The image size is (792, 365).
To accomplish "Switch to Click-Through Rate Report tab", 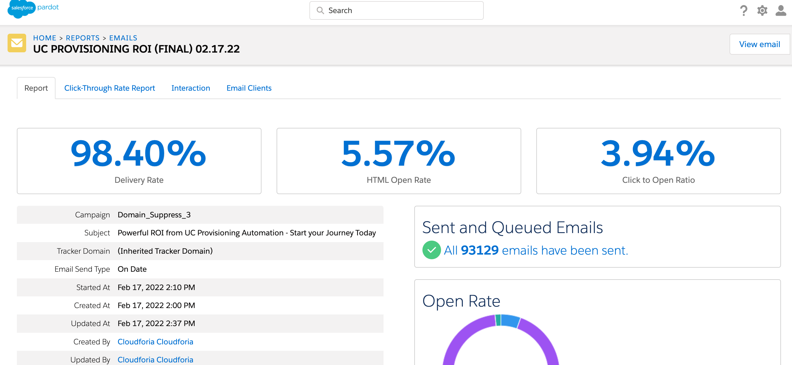I will [x=110, y=88].
